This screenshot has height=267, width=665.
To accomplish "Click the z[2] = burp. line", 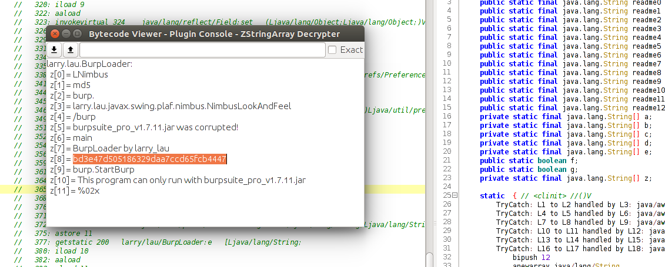I will 72,96.
